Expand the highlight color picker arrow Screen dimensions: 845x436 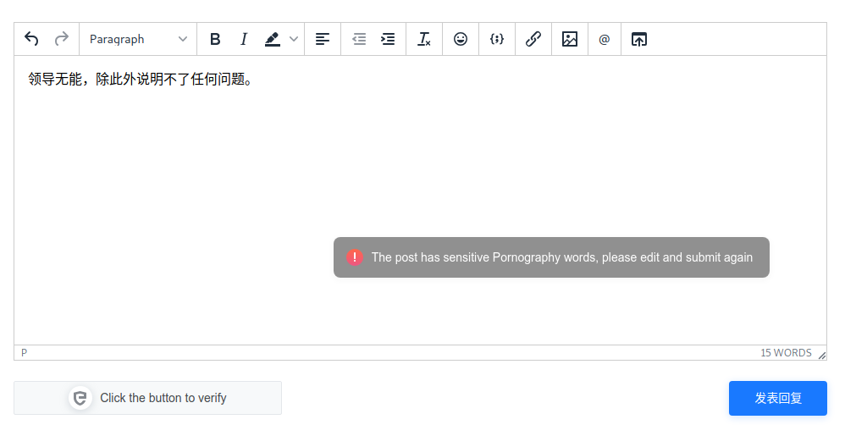pyautogui.click(x=294, y=39)
